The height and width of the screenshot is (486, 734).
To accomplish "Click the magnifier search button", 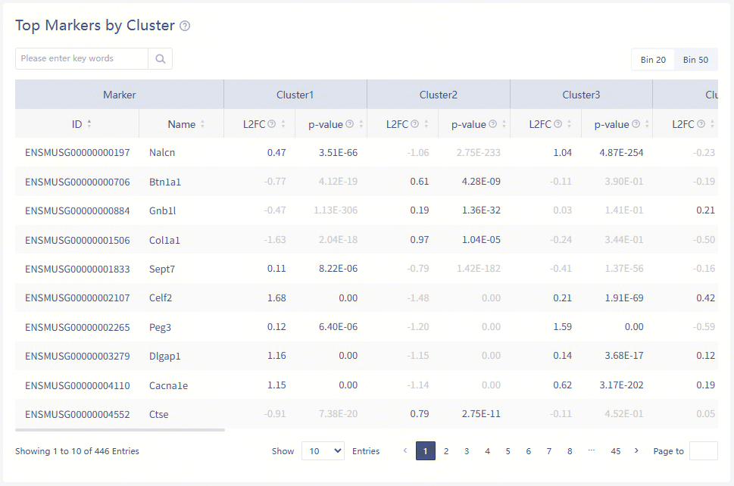I will [x=161, y=59].
